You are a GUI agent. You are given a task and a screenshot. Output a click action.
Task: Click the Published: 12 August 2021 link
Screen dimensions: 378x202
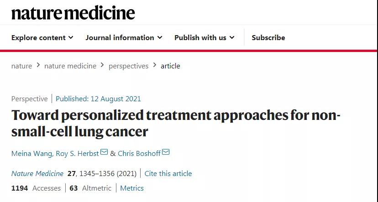tap(98, 98)
